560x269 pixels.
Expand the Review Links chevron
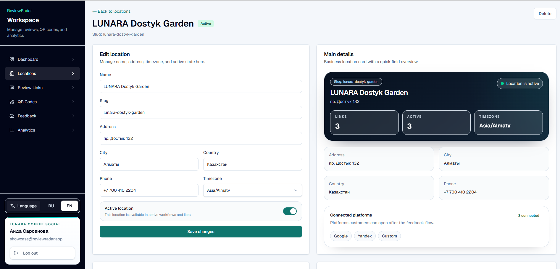tap(73, 88)
